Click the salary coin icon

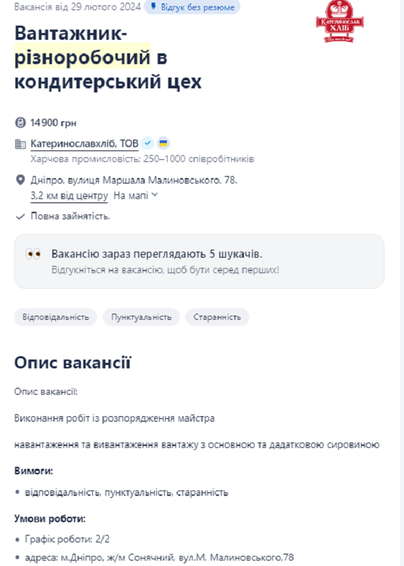click(x=20, y=123)
